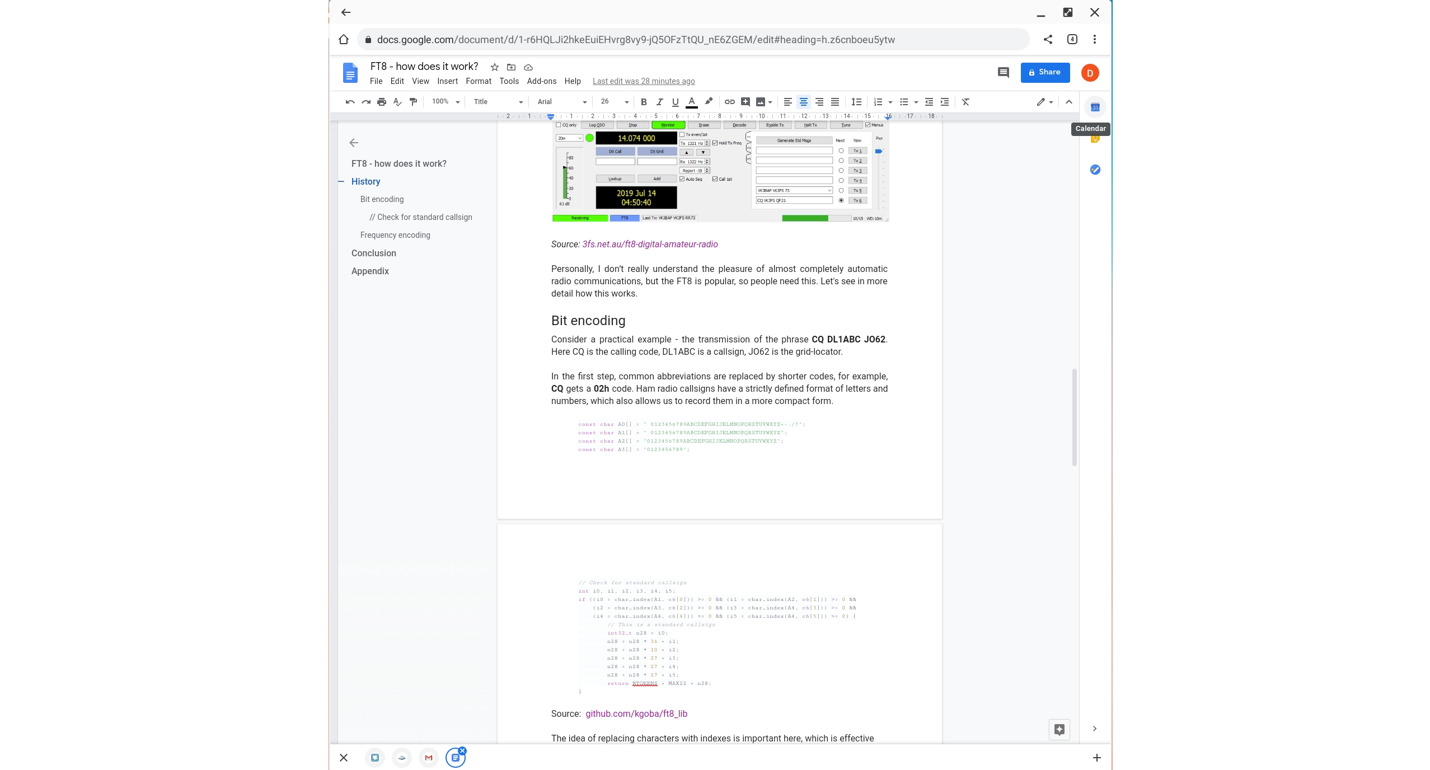Star this document

pos(494,67)
